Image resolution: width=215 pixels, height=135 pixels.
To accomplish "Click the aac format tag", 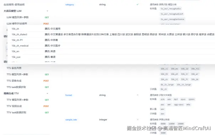I will pos(162,104).
